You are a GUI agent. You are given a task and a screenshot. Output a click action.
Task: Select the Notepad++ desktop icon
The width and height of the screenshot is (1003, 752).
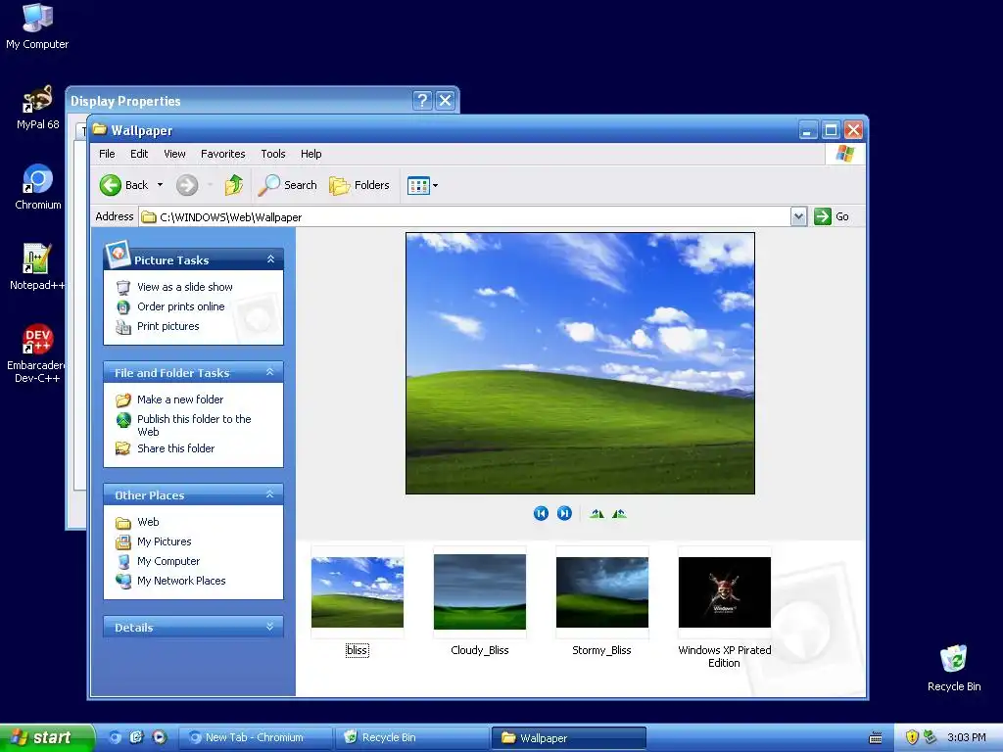click(x=37, y=267)
